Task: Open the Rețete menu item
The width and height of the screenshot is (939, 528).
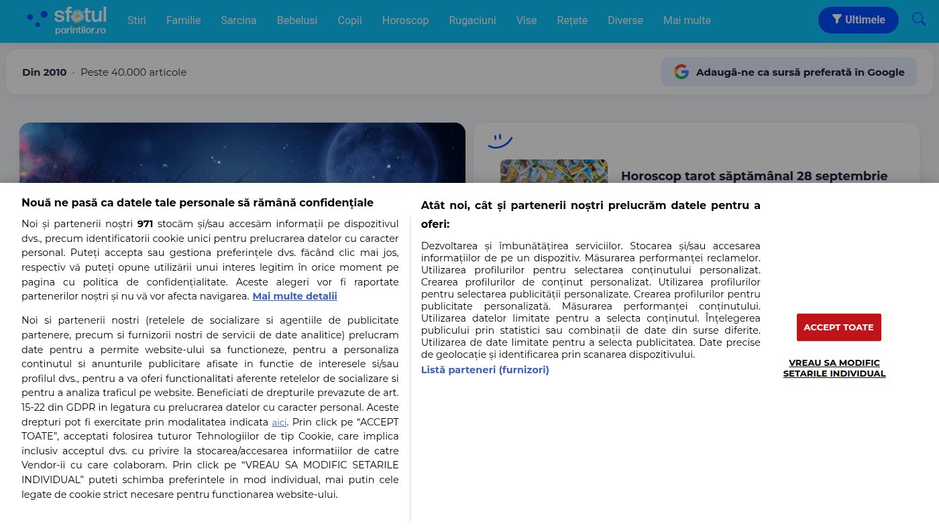Action: pos(572,21)
